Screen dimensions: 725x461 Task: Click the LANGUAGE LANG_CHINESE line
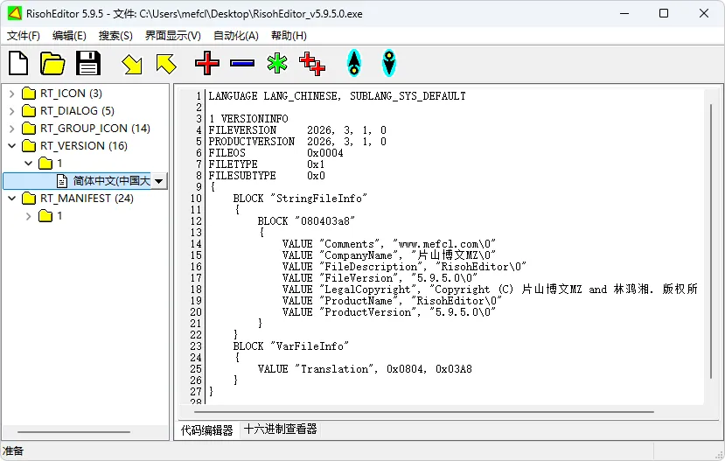pos(337,96)
